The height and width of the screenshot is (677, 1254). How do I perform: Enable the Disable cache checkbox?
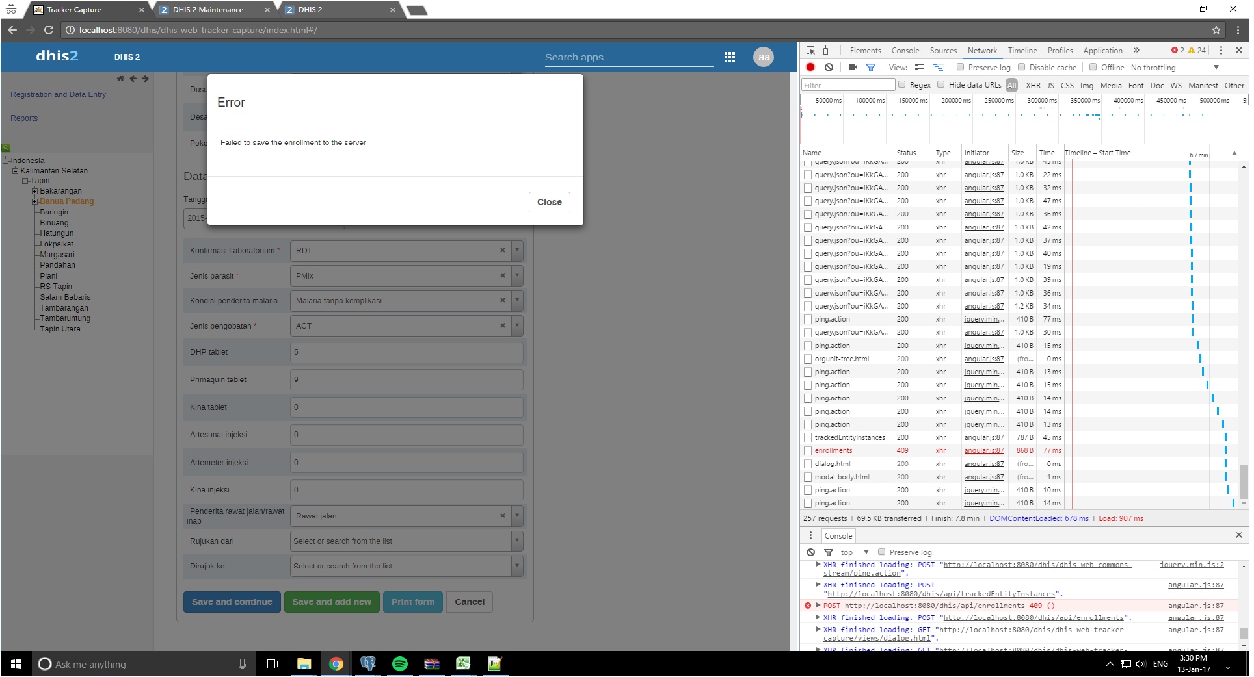coord(1022,67)
